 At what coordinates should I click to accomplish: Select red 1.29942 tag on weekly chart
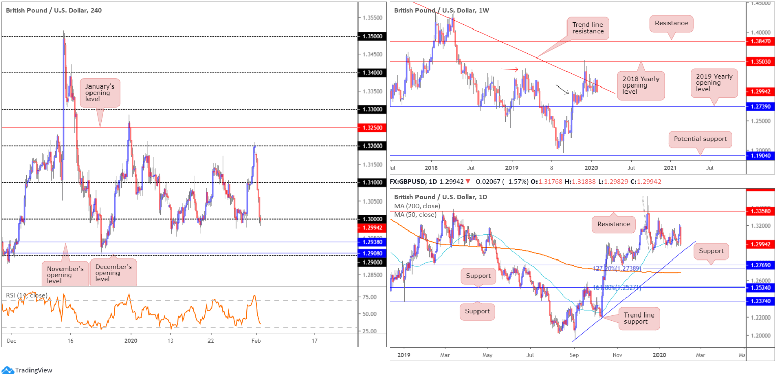tap(760, 91)
